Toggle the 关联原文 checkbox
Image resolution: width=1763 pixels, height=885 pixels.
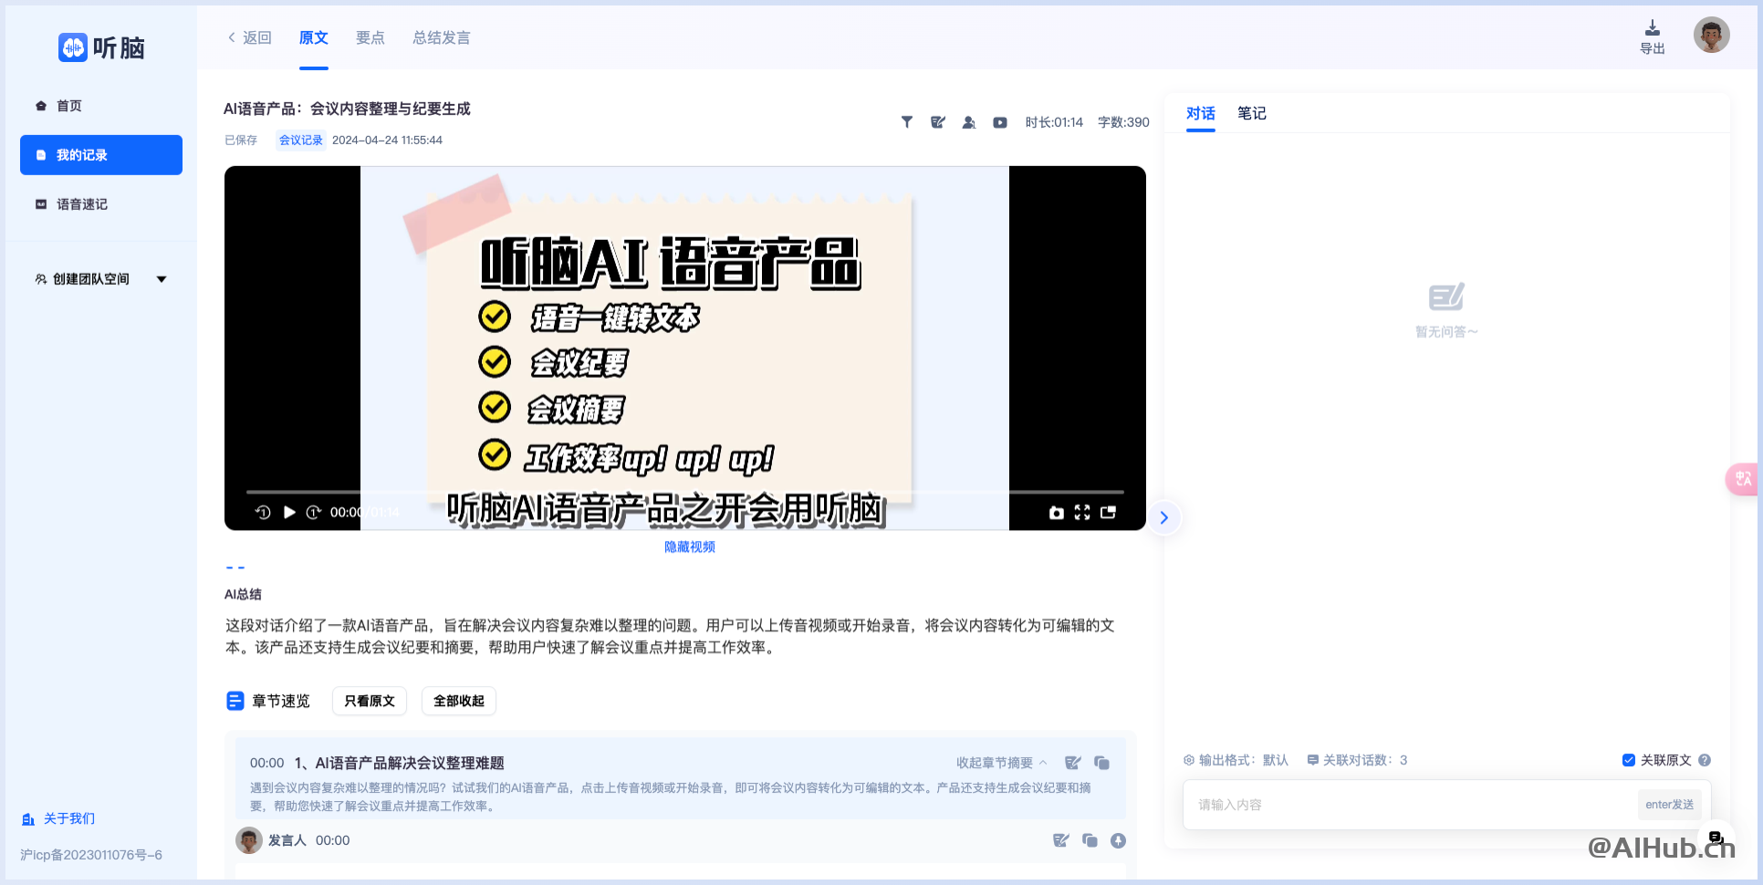pos(1629,760)
